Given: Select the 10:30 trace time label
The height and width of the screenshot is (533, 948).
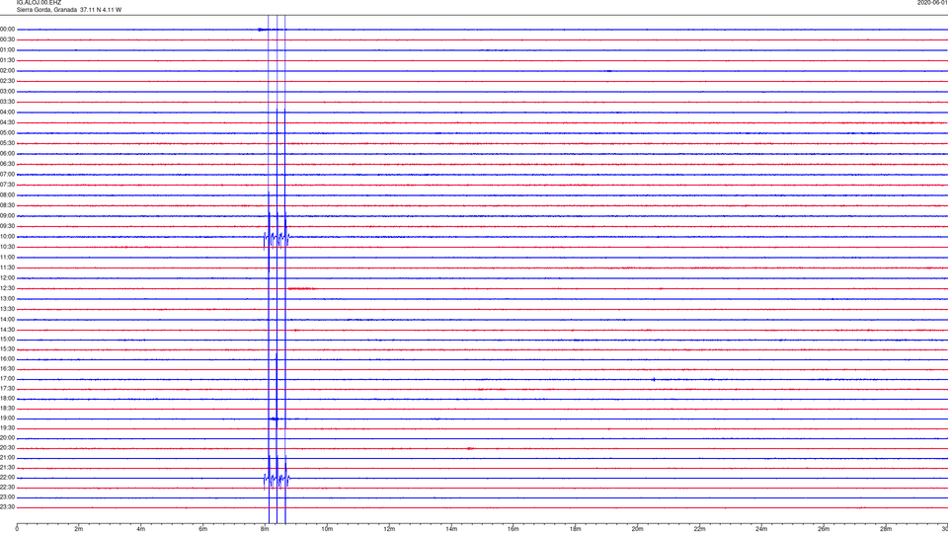Looking at the screenshot, I should (x=7, y=247).
